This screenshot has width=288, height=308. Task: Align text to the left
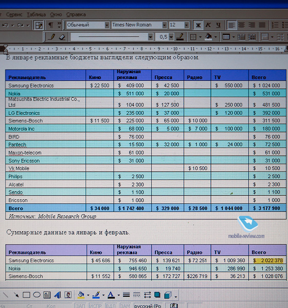tap(231, 25)
